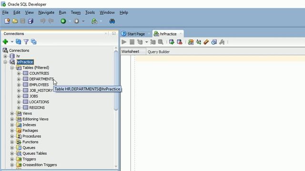Click the last worksheet toolbar wrench icon
The height and width of the screenshot is (171, 305).
222,42
